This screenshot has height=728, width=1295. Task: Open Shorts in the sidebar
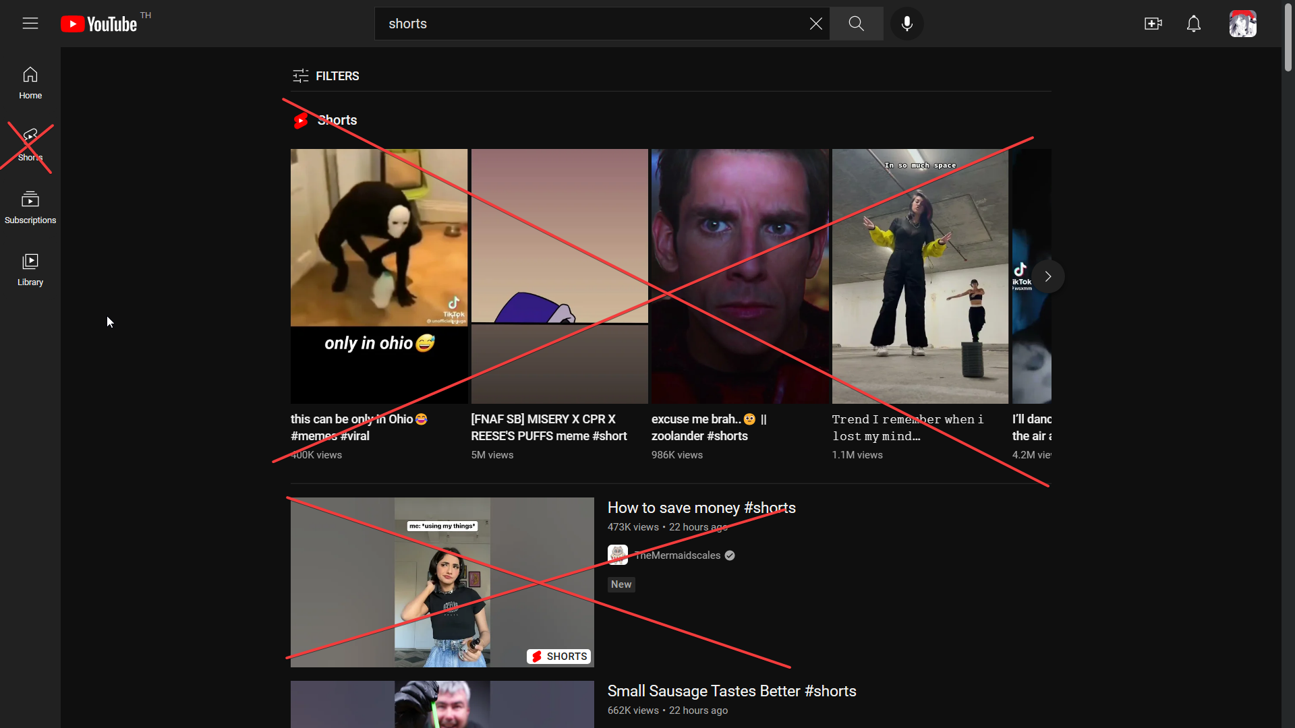pos(30,145)
